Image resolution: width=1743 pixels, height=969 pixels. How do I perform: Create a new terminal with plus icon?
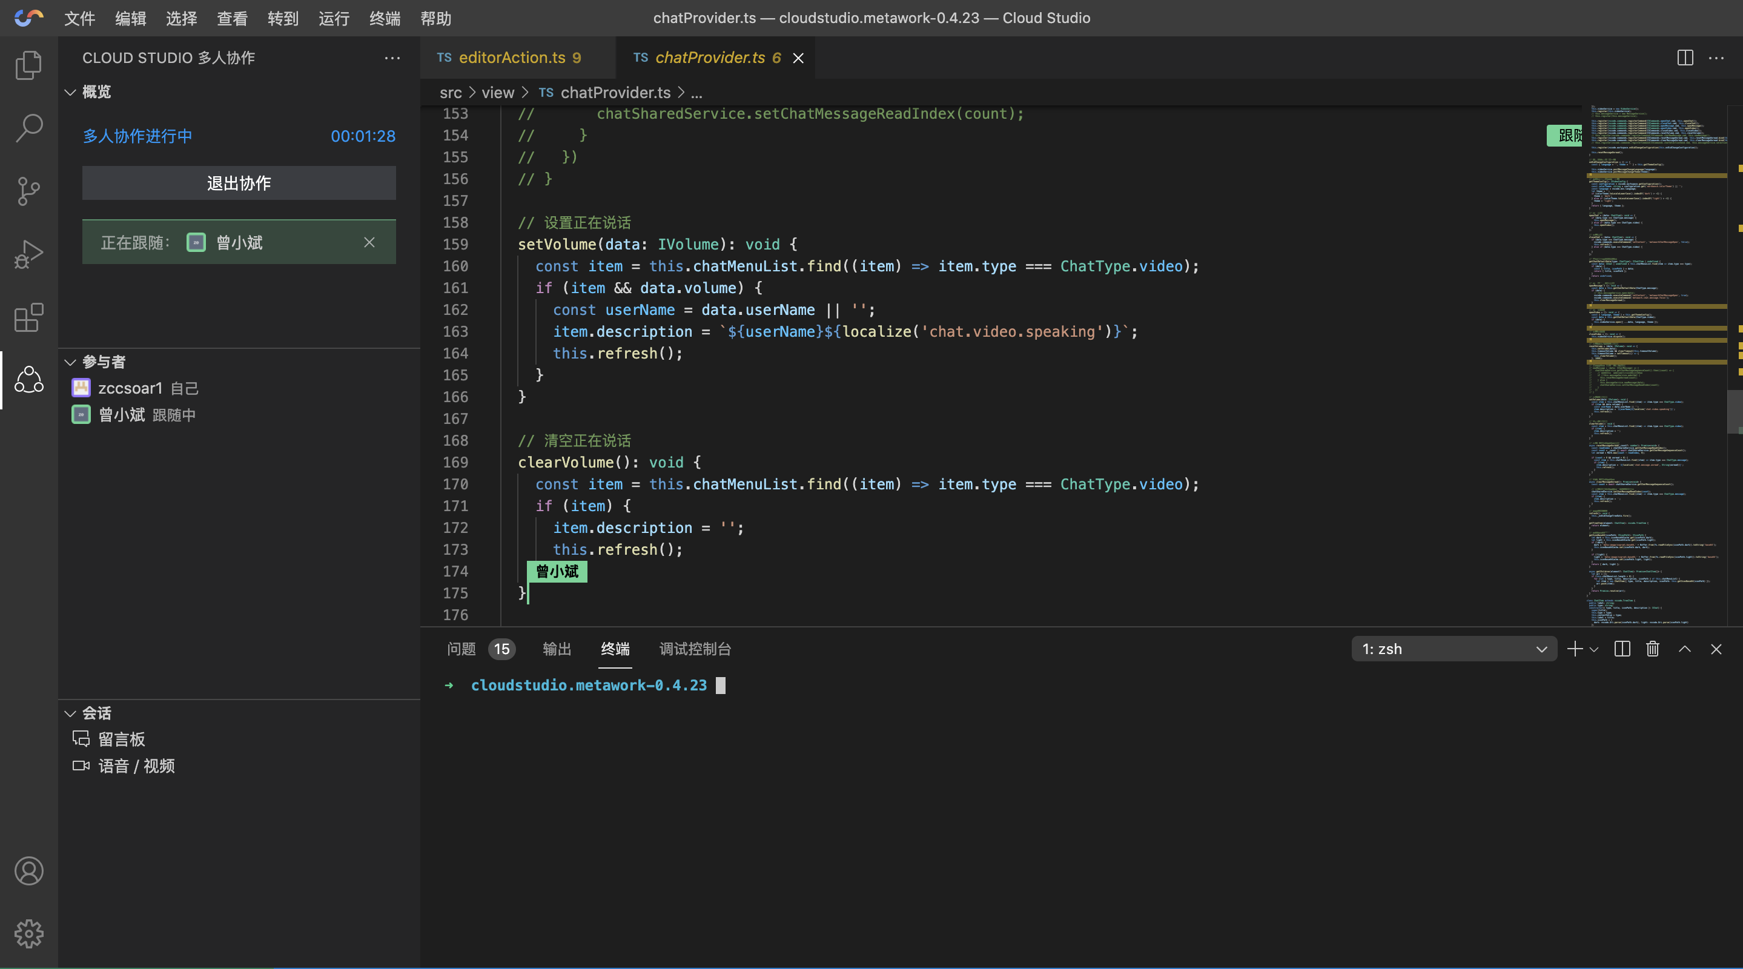tap(1575, 649)
